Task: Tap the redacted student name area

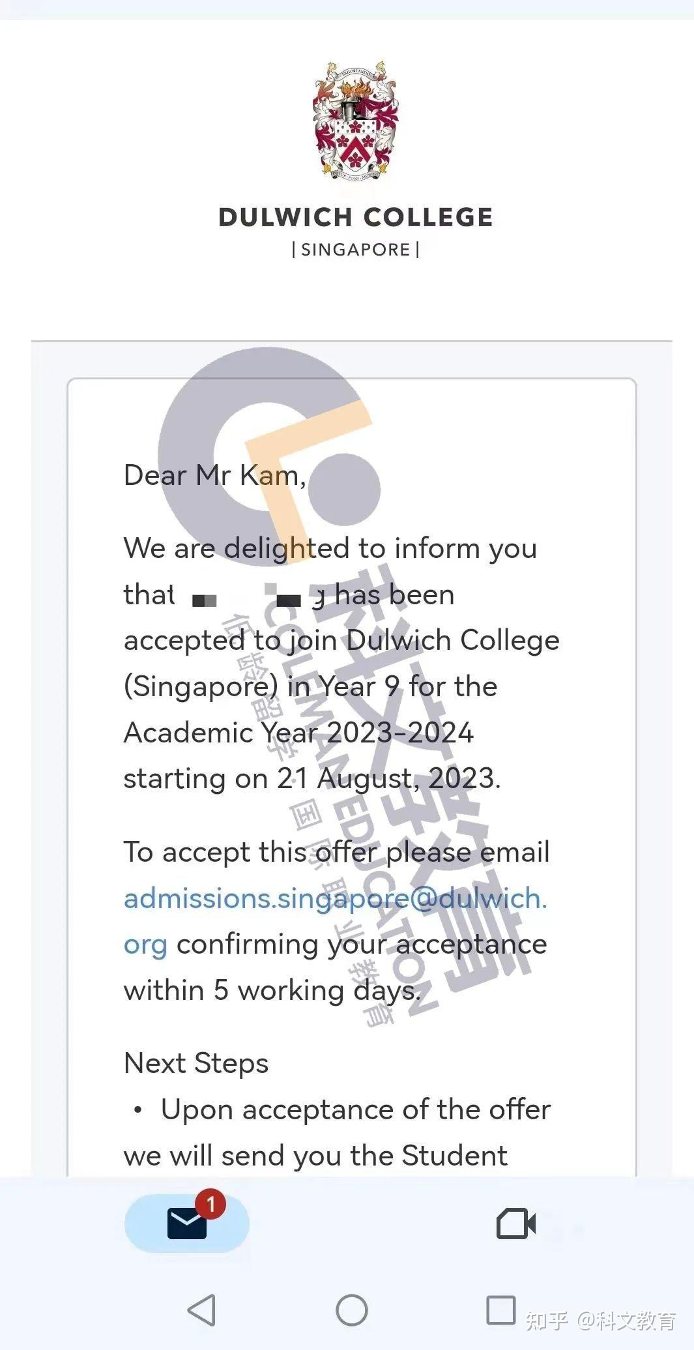Action: tap(248, 596)
